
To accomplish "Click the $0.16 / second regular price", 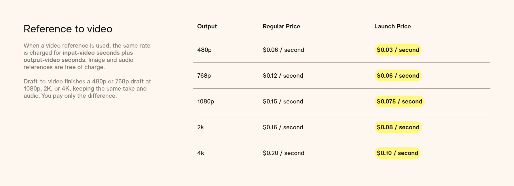I will [283, 127].
